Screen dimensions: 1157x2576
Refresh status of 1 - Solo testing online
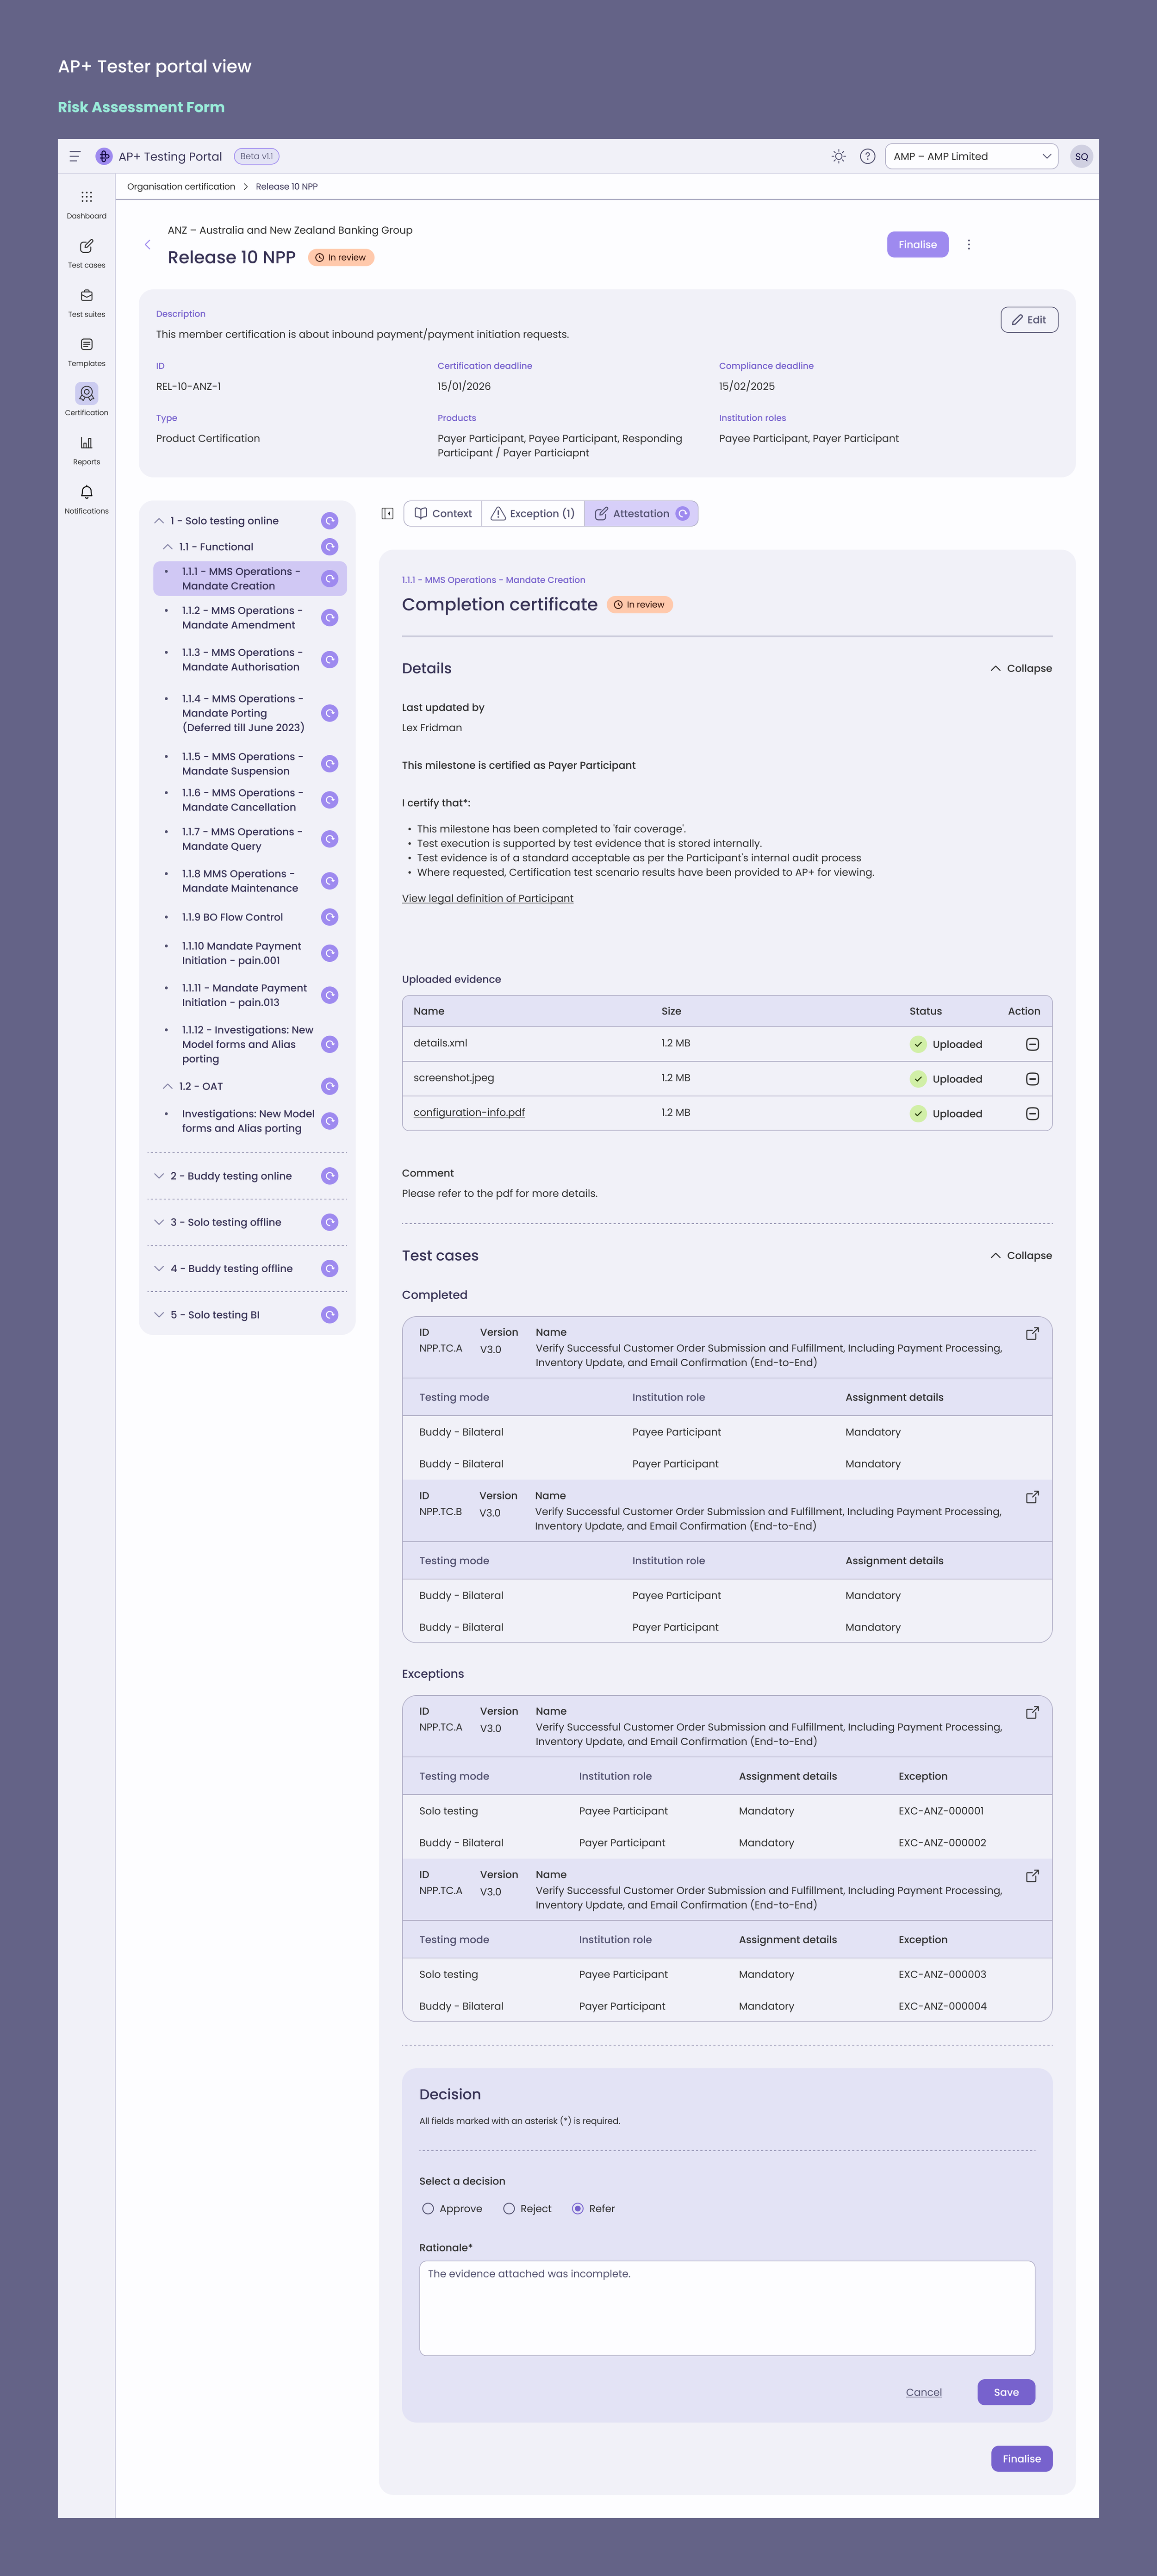(329, 520)
